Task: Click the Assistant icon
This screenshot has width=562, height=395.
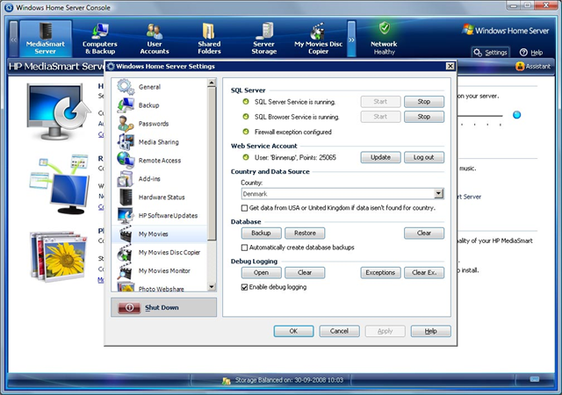Action: click(520, 67)
